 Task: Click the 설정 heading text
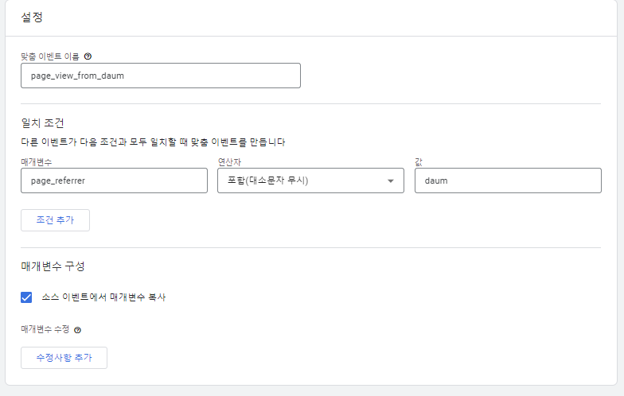click(x=32, y=17)
